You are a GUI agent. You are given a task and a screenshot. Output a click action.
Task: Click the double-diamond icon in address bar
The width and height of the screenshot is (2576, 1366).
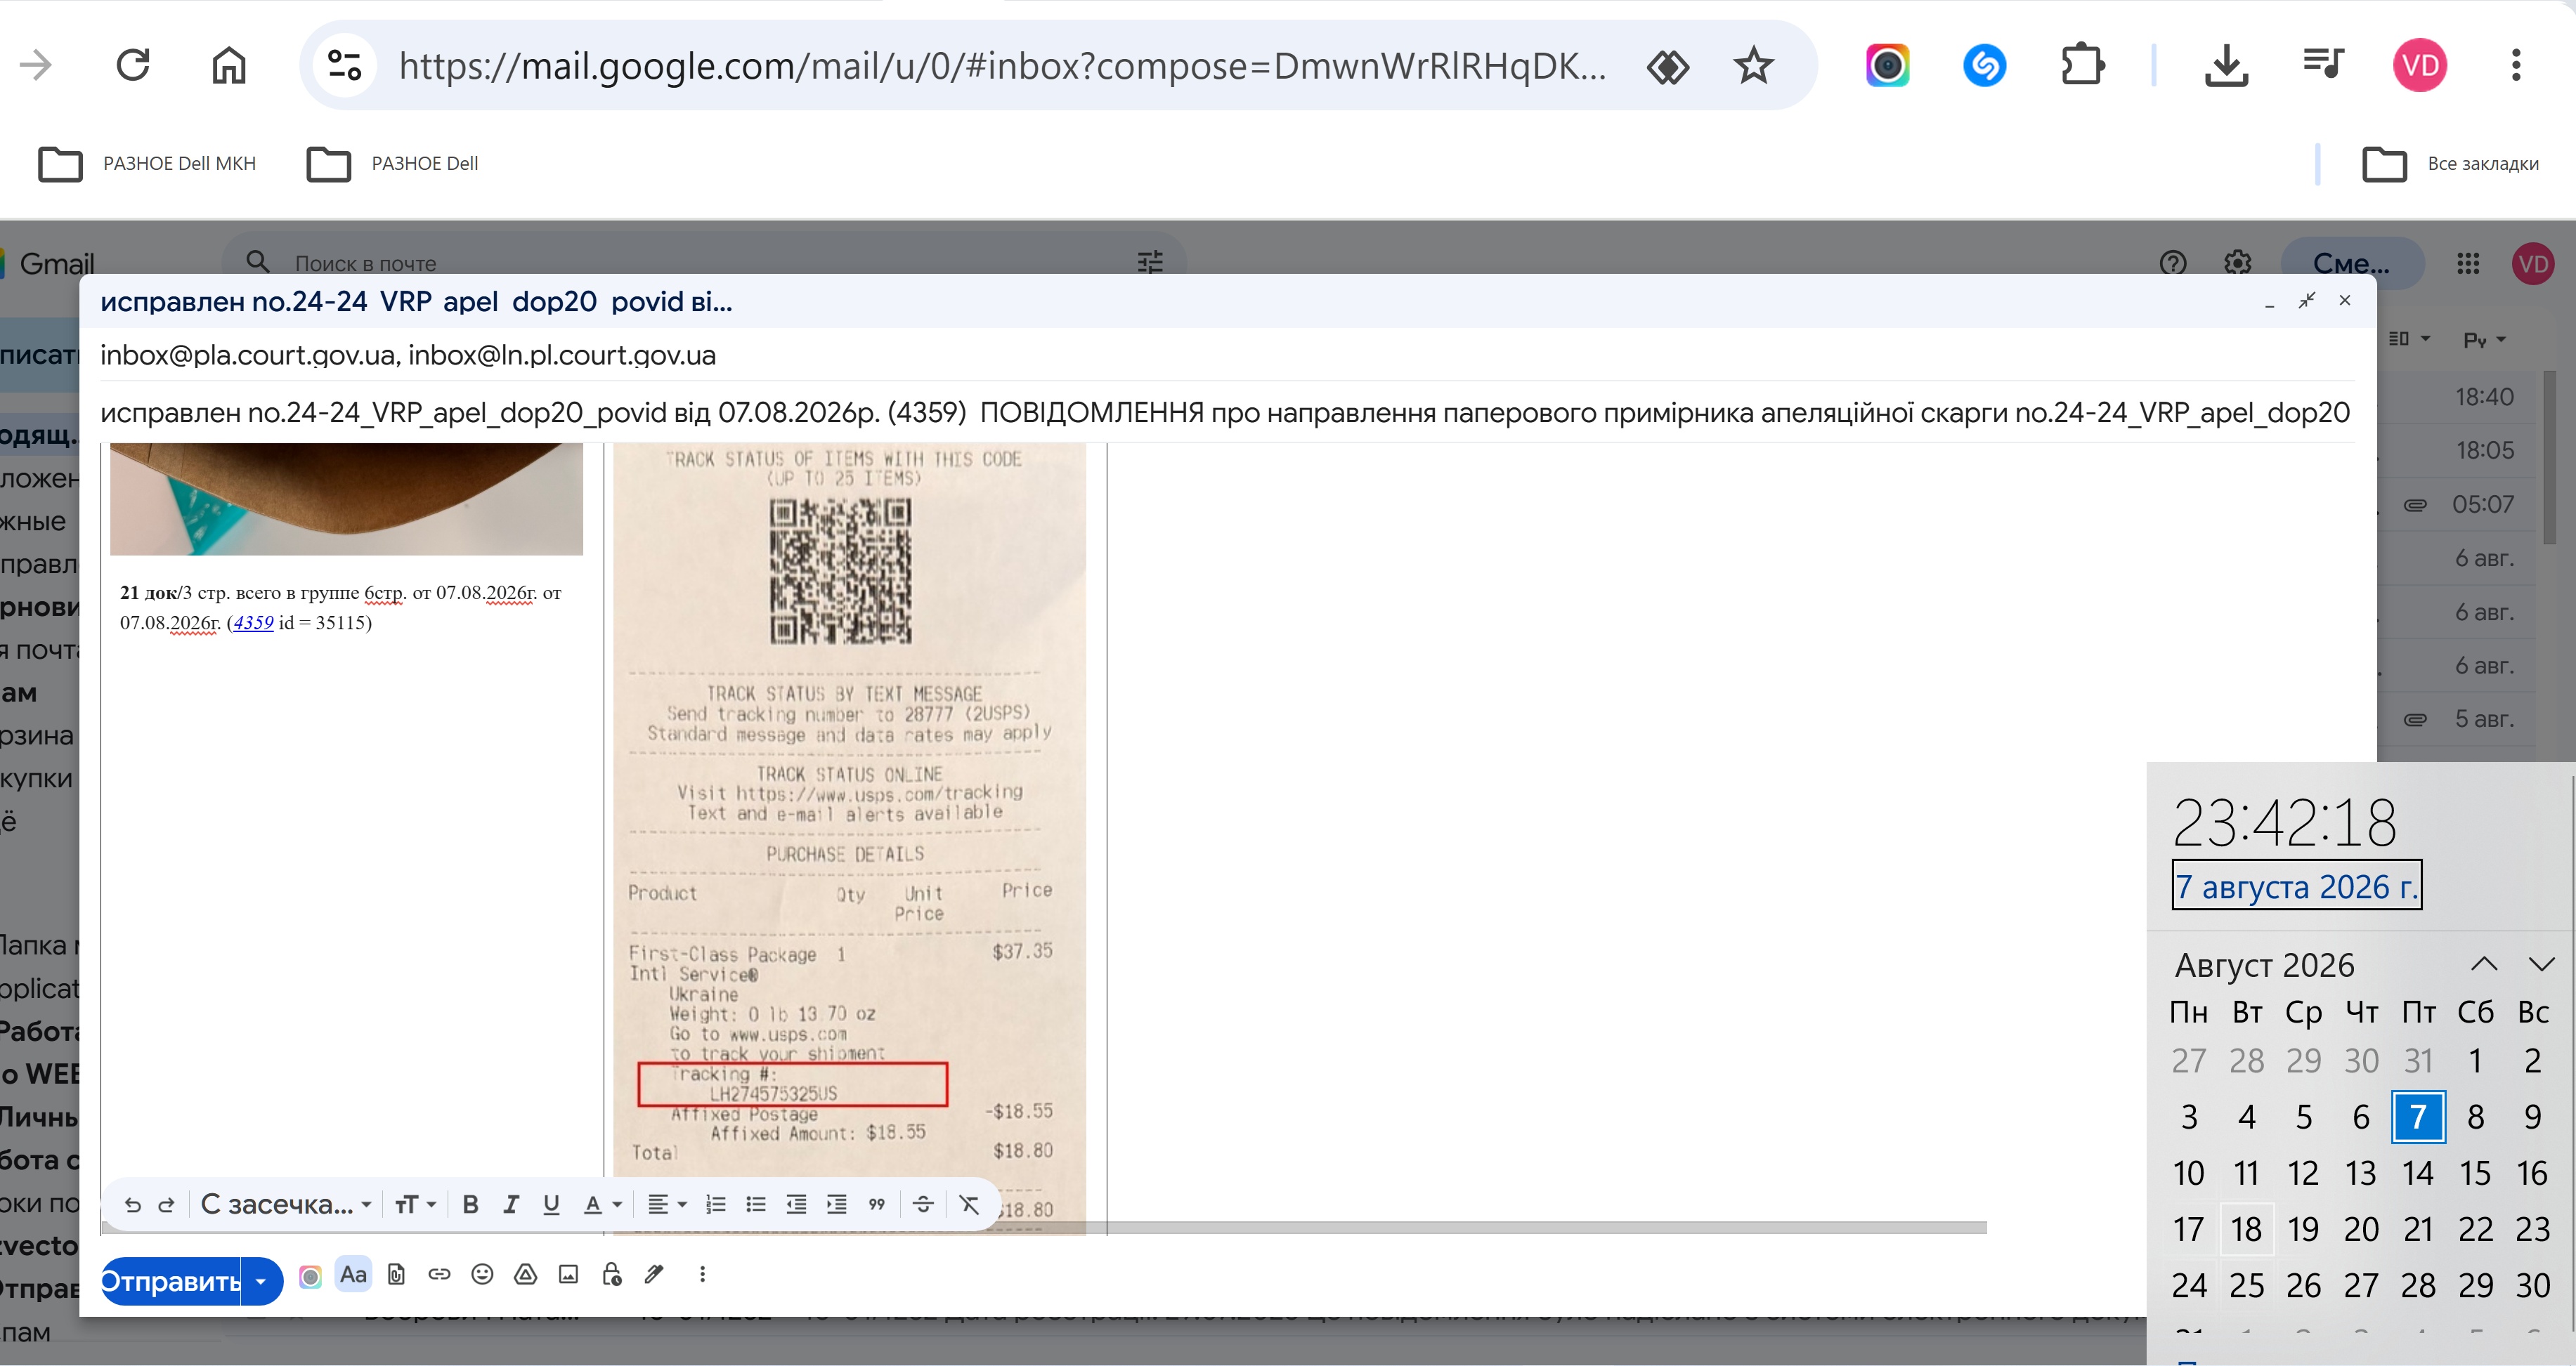click(1668, 66)
